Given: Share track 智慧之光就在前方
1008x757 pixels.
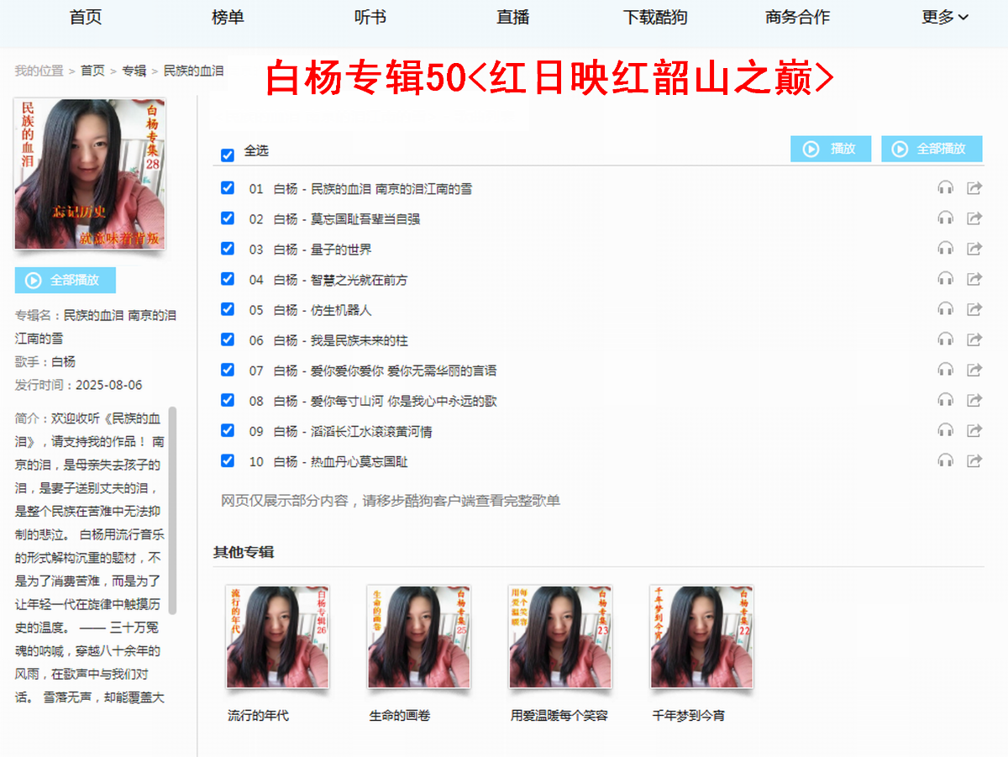Looking at the screenshot, I should click(974, 279).
